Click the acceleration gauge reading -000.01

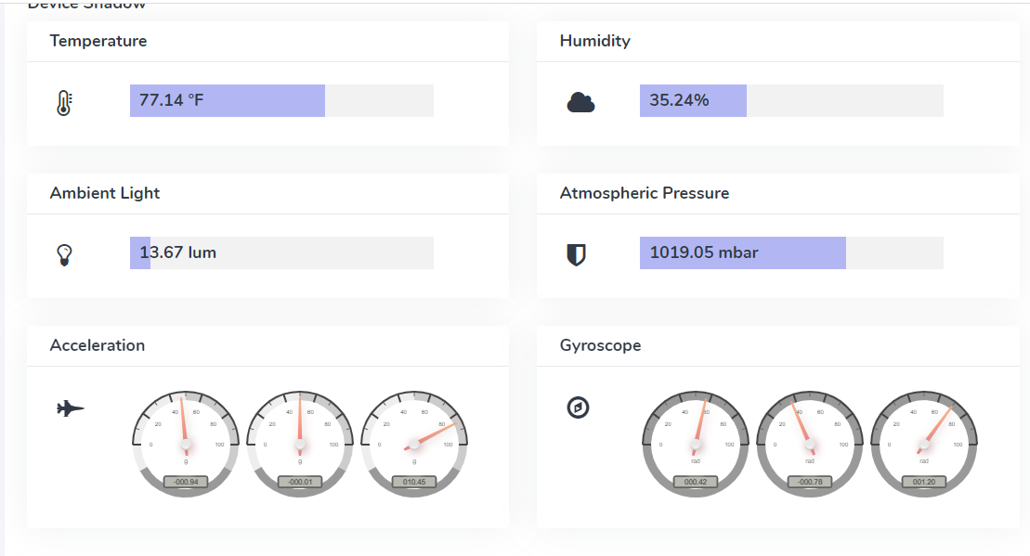[300, 442]
